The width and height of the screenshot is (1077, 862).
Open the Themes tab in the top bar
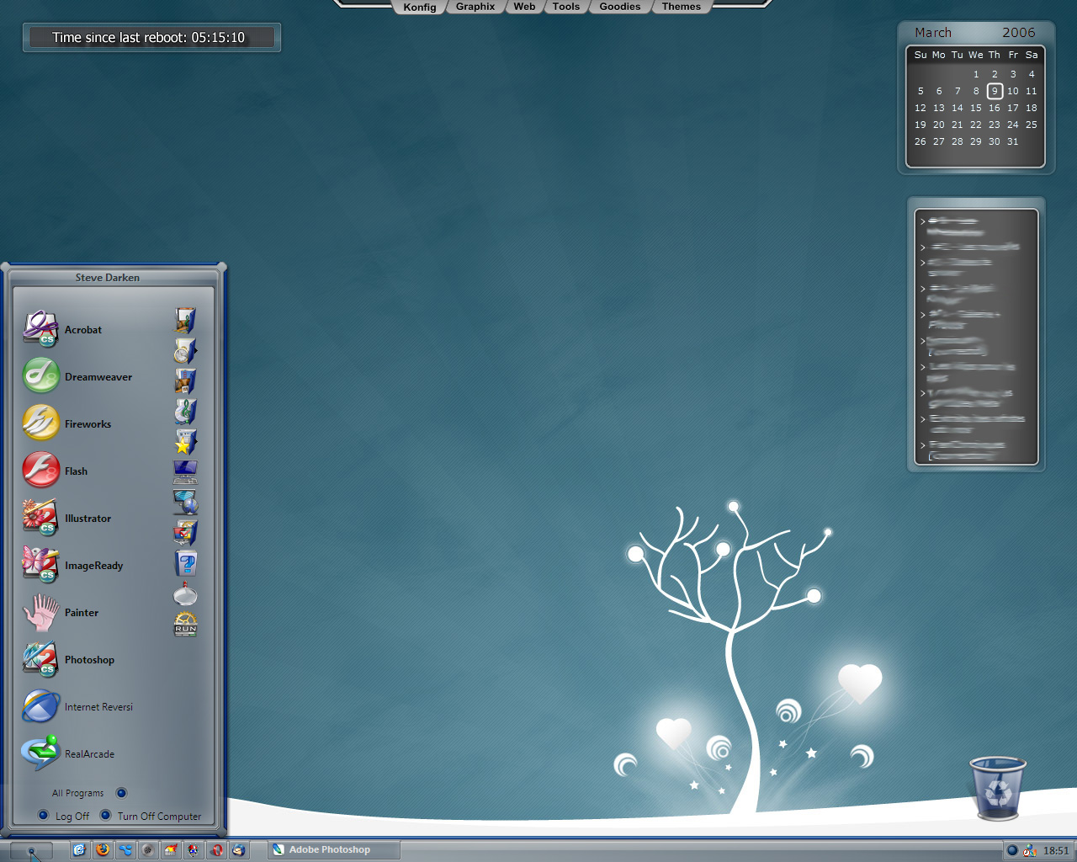tap(682, 7)
